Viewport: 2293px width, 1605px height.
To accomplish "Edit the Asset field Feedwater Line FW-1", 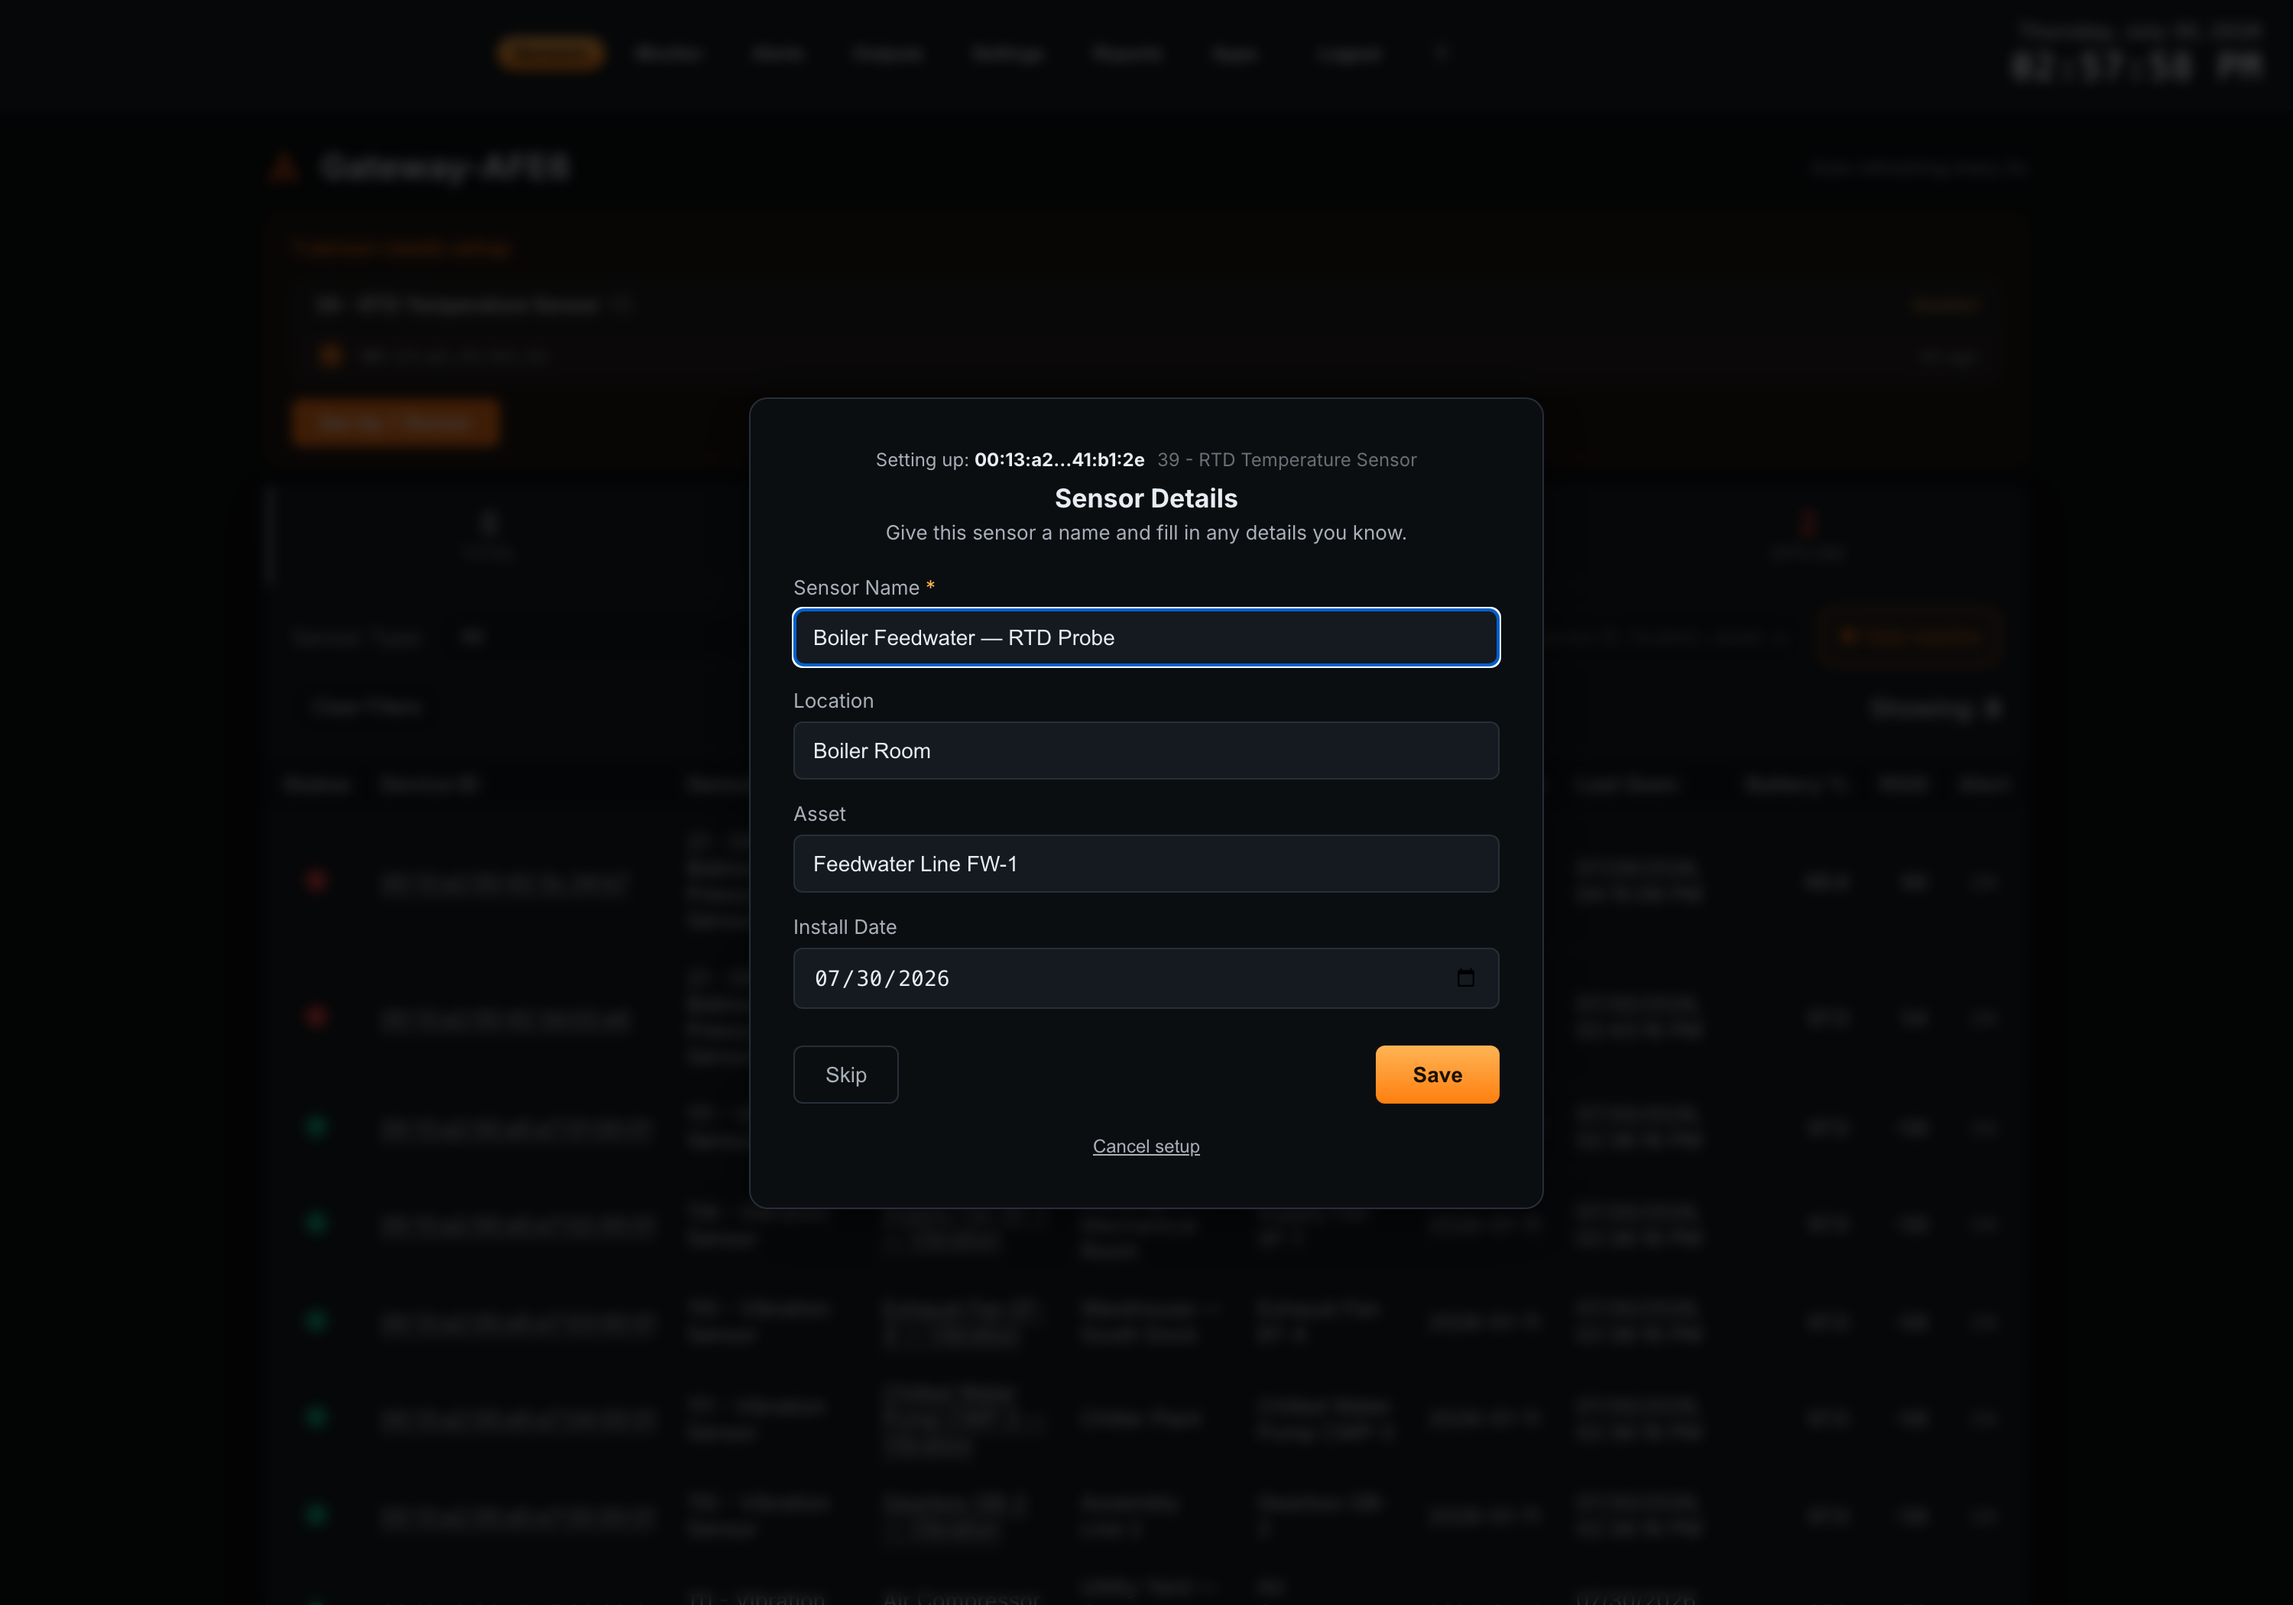I will pyautogui.click(x=1146, y=864).
